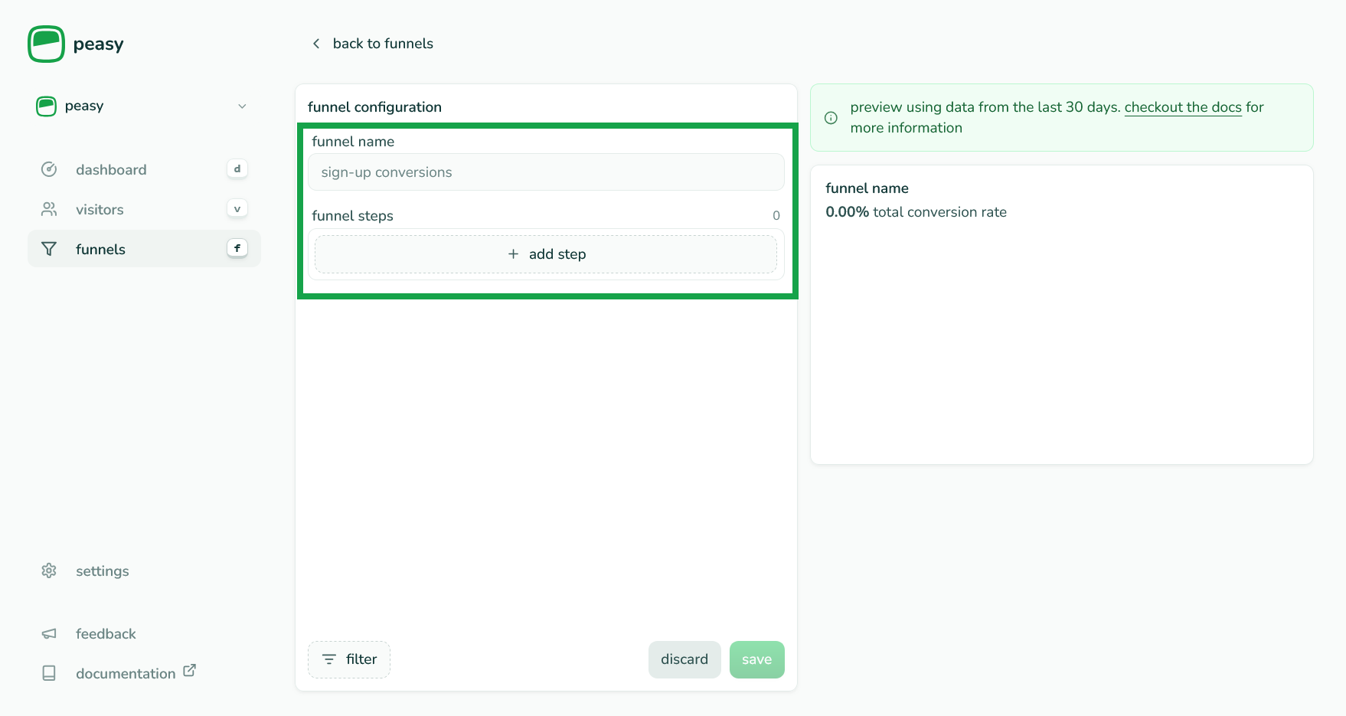Click the chevron in the site selector

pyautogui.click(x=242, y=106)
